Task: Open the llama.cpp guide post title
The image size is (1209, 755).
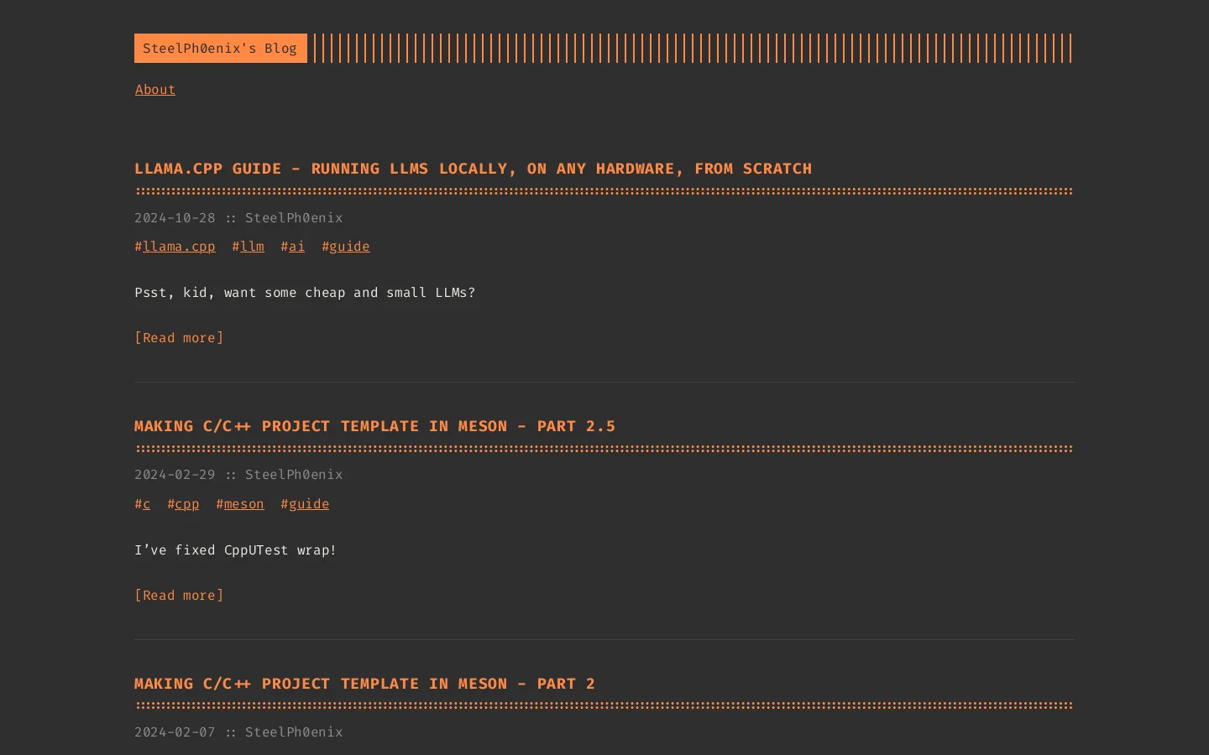Action: tap(473, 169)
